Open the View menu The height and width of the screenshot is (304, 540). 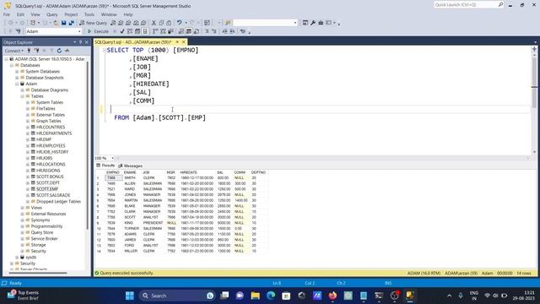(35, 14)
